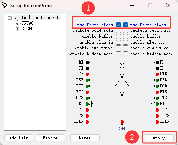
Task: Enable left-side emulate baud rate checkbox
Action: [118, 31]
